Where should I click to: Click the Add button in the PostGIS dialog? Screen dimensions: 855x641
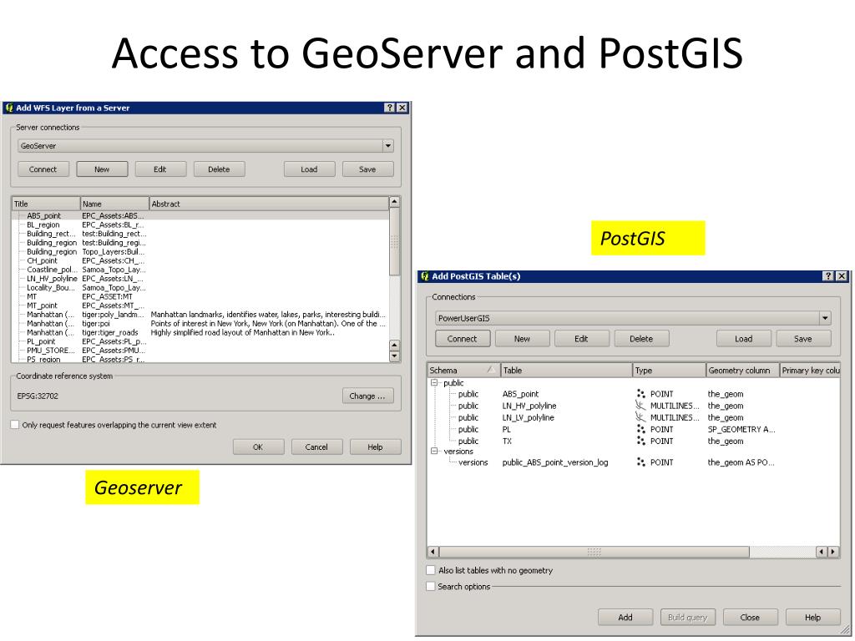click(x=625, y=618)
